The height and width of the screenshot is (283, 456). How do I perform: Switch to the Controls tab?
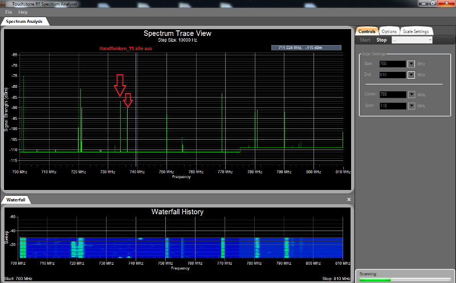point(367,31)
